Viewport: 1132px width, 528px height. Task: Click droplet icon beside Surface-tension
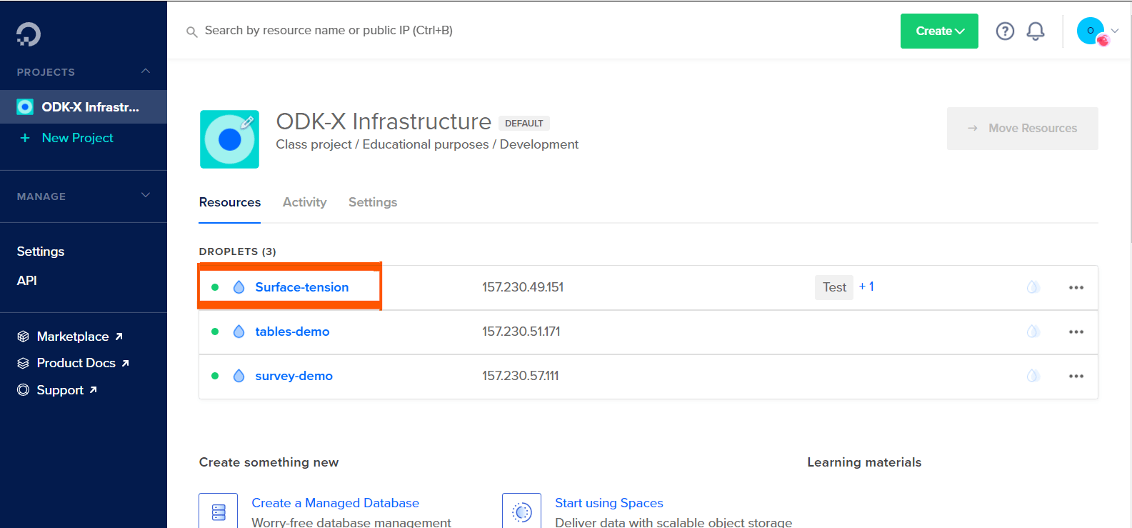coord(239,287)
